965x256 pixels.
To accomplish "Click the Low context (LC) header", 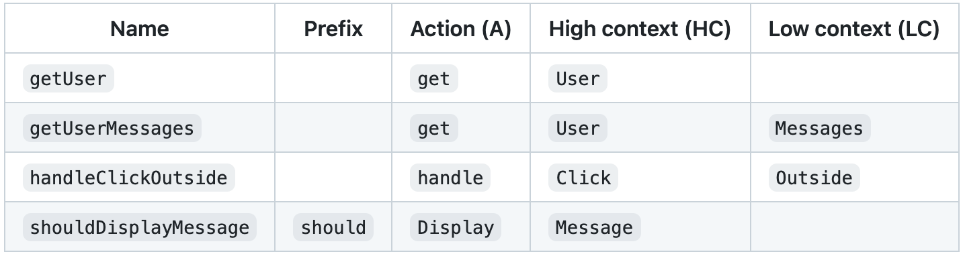I will tap(854, 29).
